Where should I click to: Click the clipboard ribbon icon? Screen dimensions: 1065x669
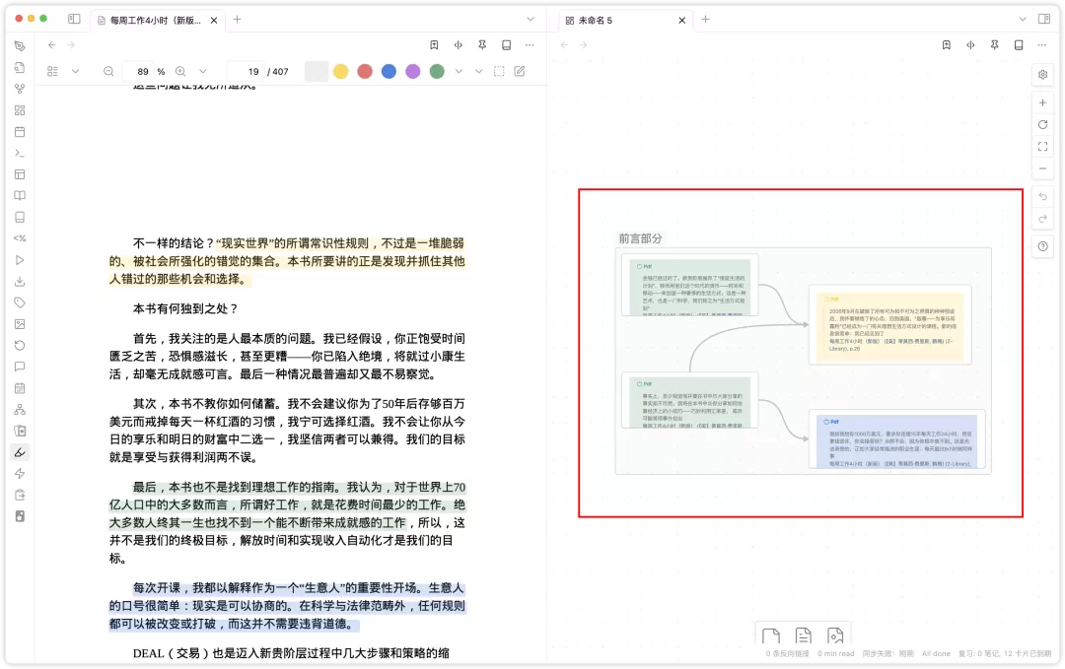(20, 495)
